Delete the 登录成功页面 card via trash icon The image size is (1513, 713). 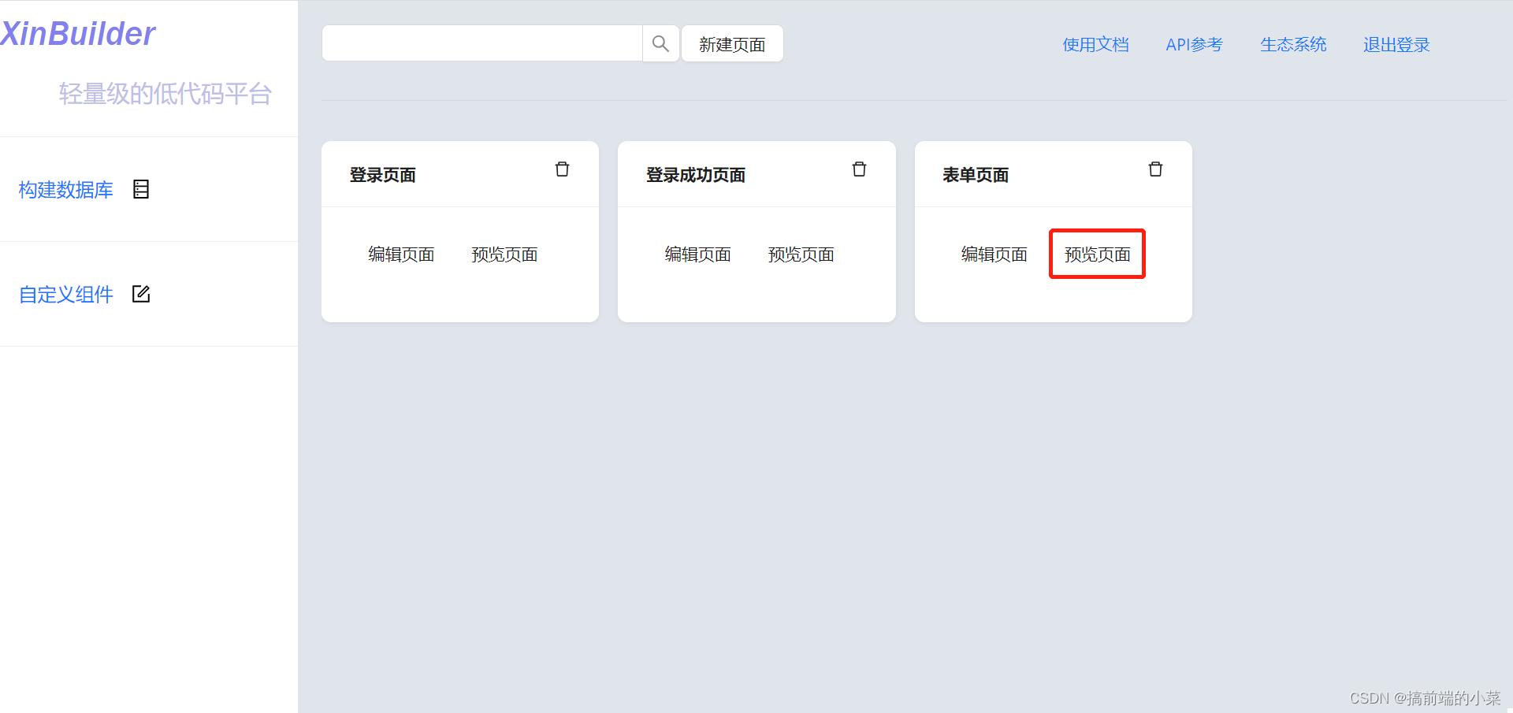click(x=859, y=169)
